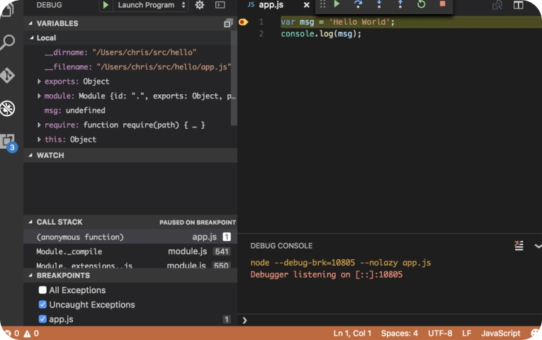Expand the exports variable
The height and width of the screenshot is (340, 542).
(x=39, y=81)
